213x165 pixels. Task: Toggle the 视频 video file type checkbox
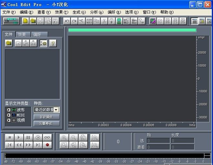9,120
